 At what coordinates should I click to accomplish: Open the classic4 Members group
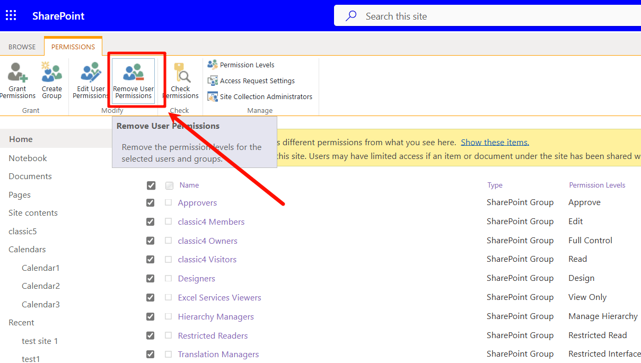coord(211,222)
